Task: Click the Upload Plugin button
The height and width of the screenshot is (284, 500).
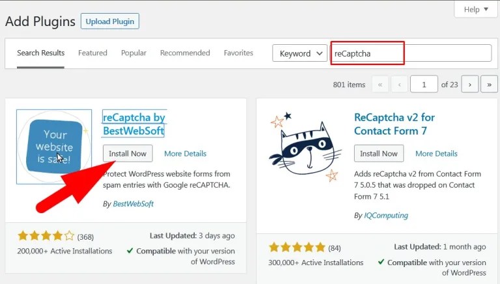Action: pos(109,21)
